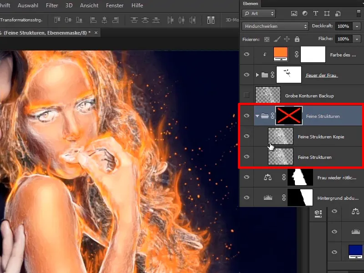Click the Feuer der Frau group mask thumbnail
364x273 pixels.
[289, 75]
